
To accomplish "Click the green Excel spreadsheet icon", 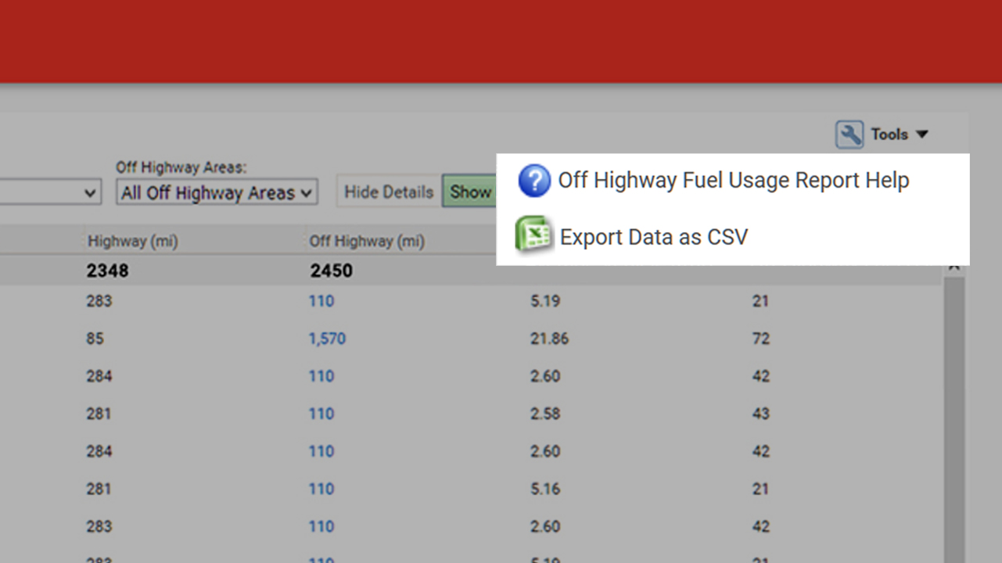I will 533,236.
